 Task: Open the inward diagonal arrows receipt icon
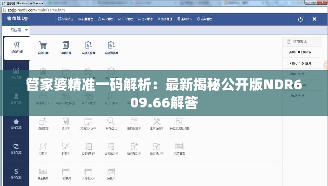[66, 146]
